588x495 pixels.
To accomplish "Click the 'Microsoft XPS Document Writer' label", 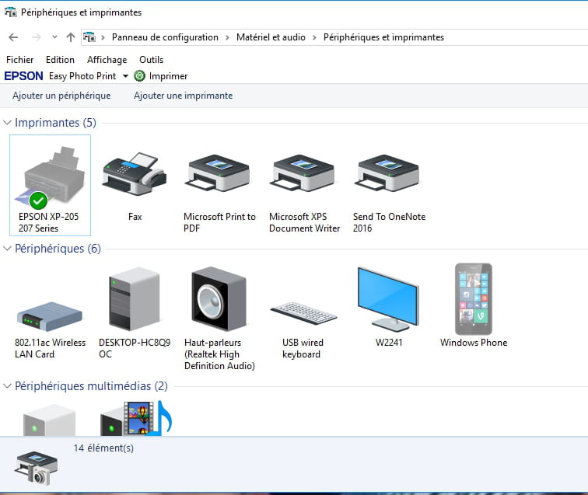I will [x=305, y=222].
